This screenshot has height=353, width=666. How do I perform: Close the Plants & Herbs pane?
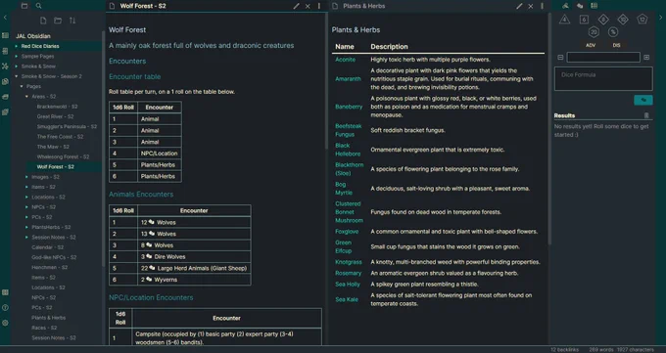pyautogui.click(x=531, y=6)
